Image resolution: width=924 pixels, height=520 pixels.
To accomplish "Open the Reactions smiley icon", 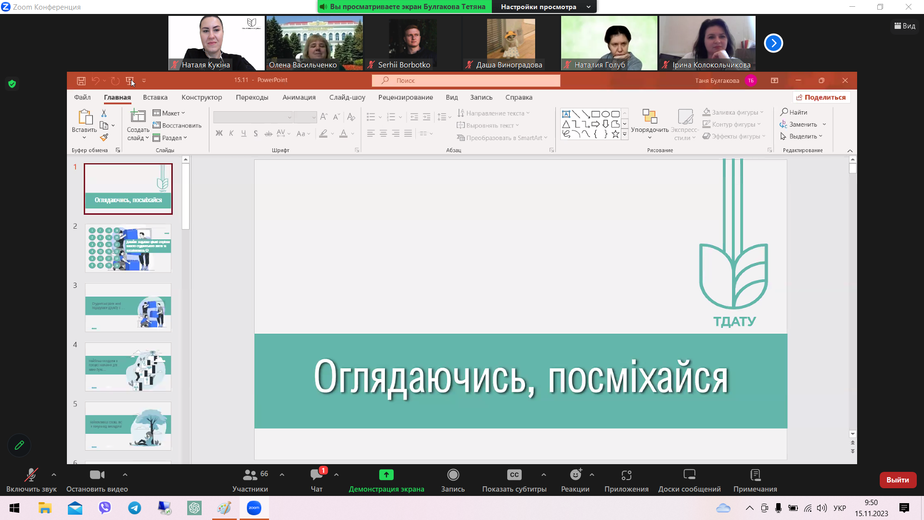I will coord(575,475).
